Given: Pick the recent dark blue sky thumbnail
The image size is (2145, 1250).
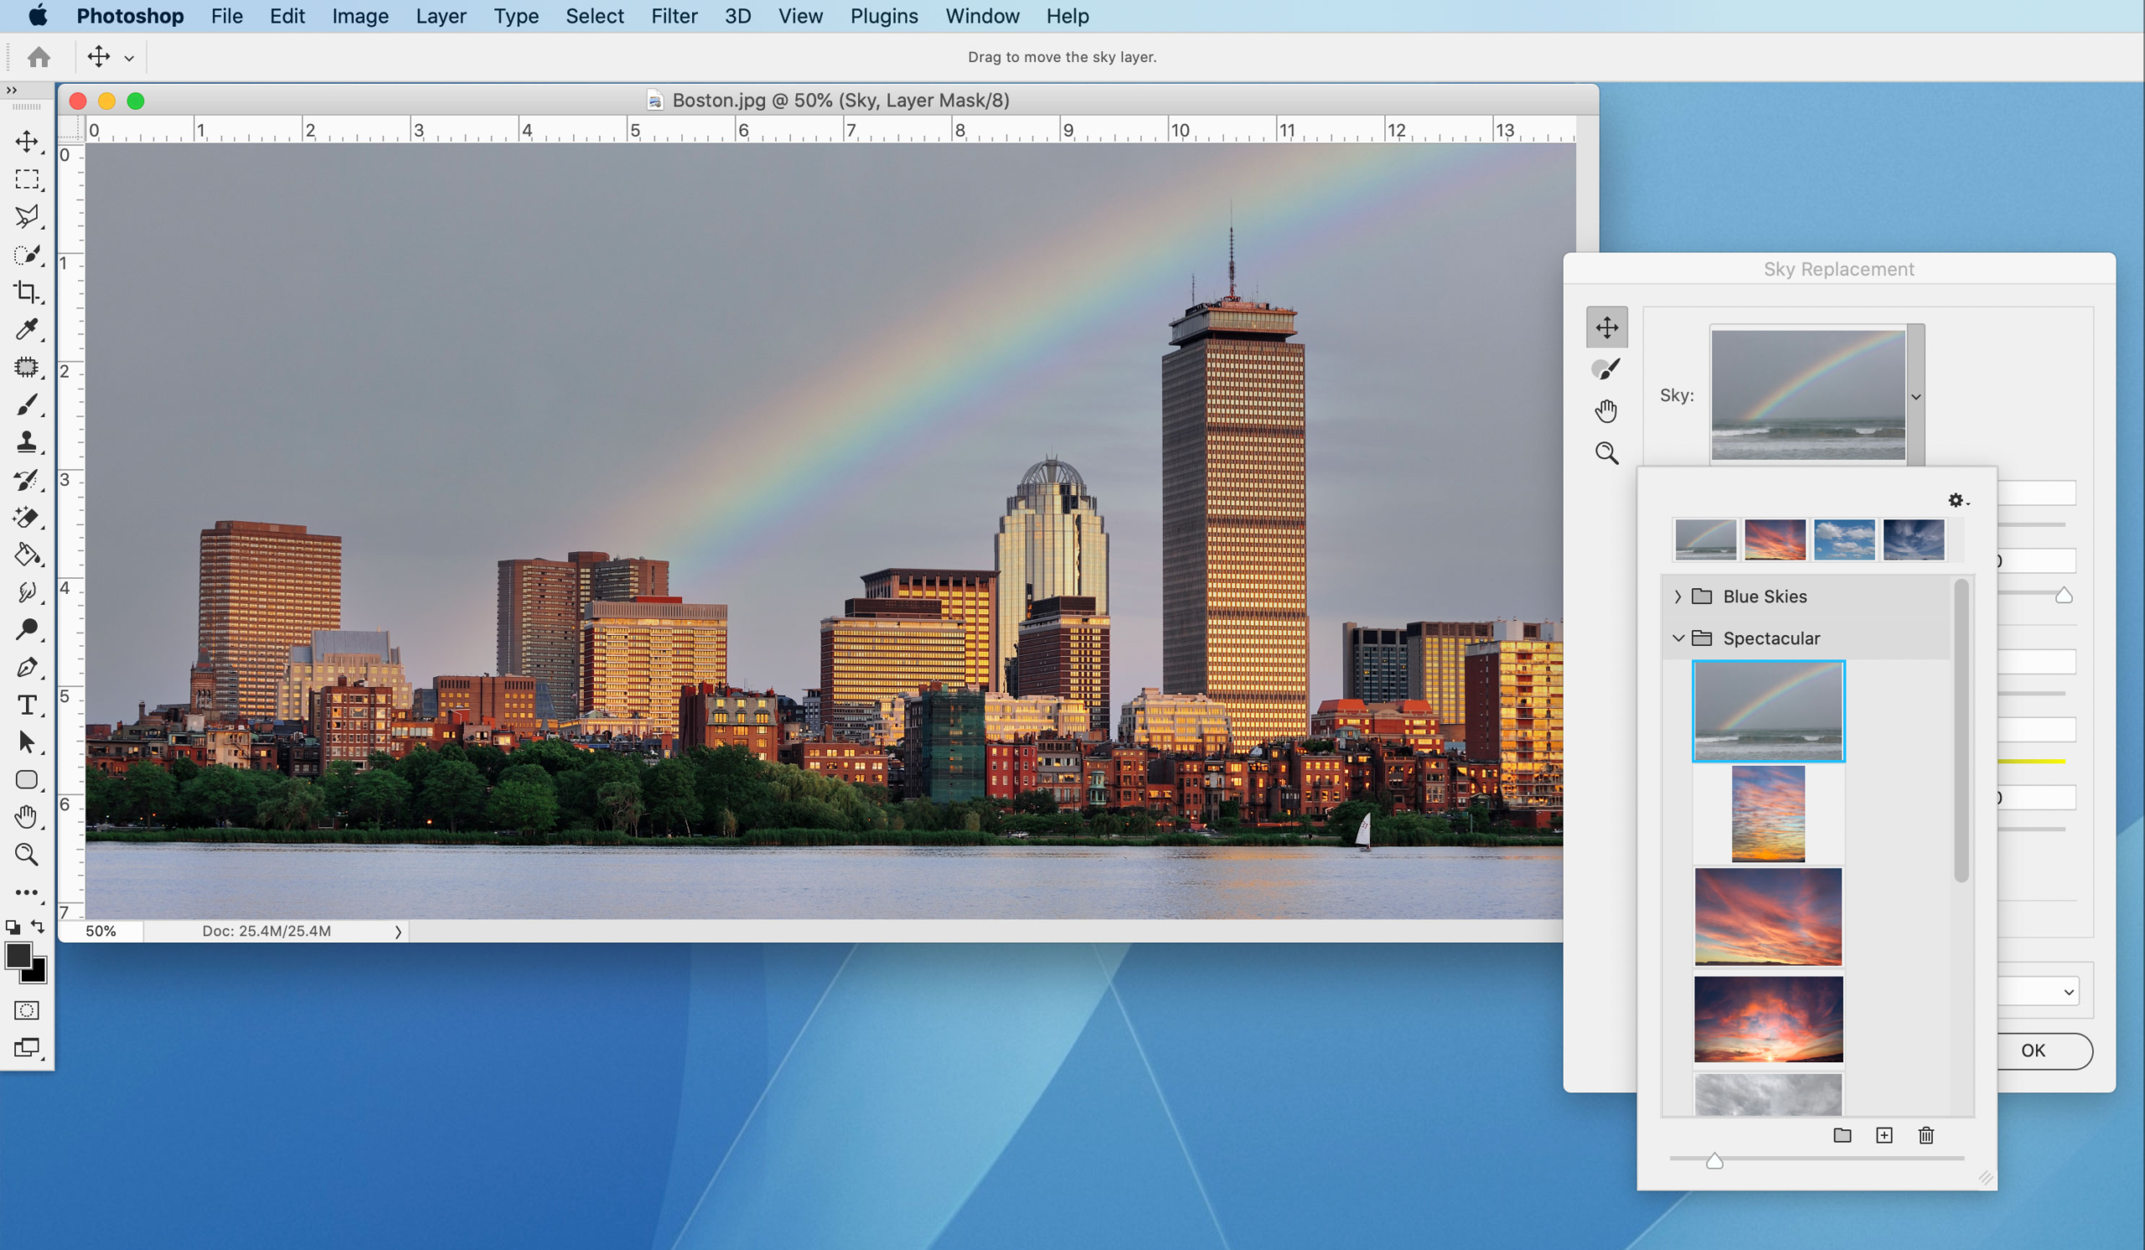Looking at the screenshot, I should point(1914,540).
